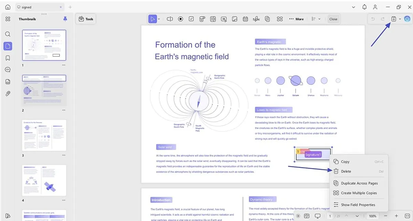Select Duplicate Across Pages menu entry

359,183
